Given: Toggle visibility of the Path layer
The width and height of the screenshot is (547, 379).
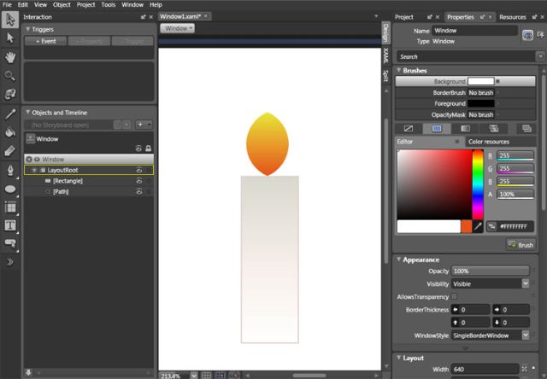Looking at the screenshot, I should [138, 191].
